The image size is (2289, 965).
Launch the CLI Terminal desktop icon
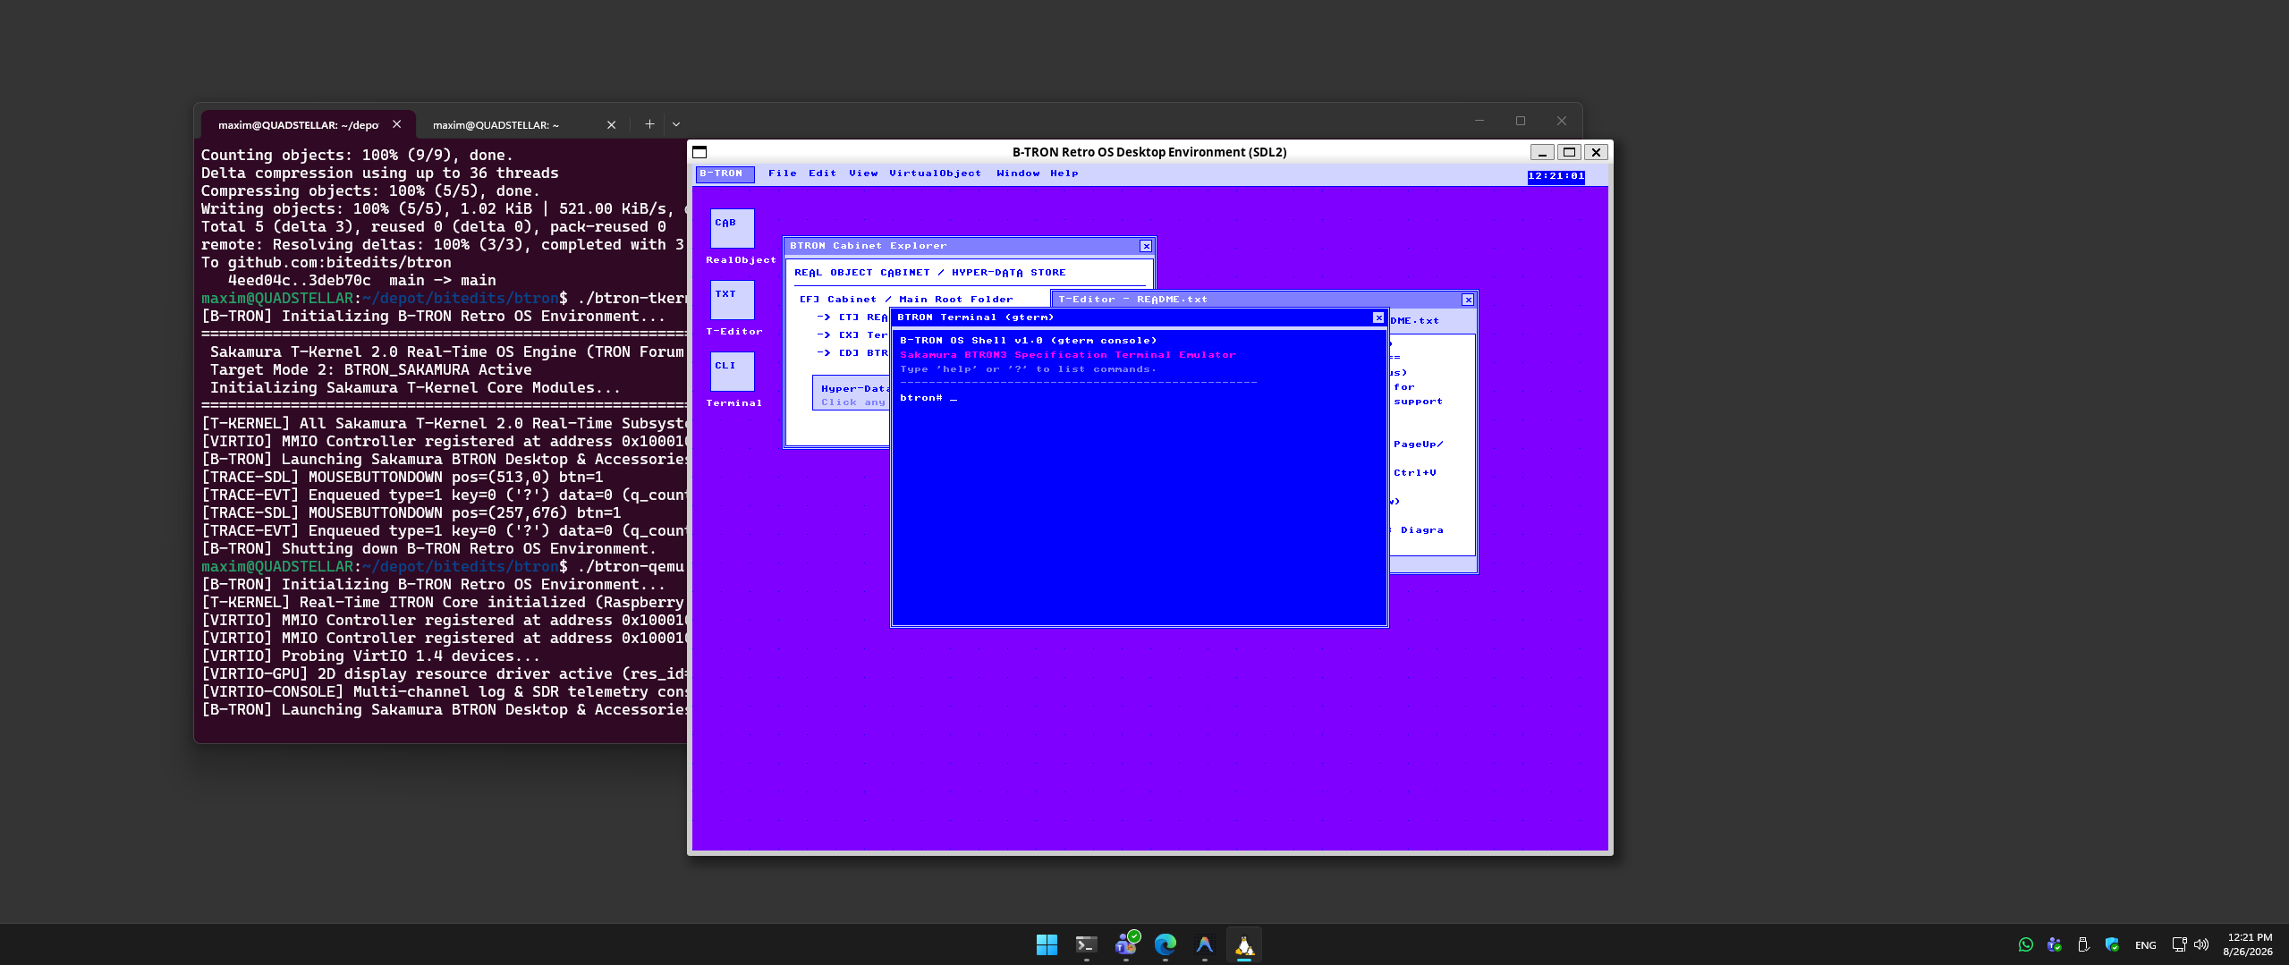[732, 371]
